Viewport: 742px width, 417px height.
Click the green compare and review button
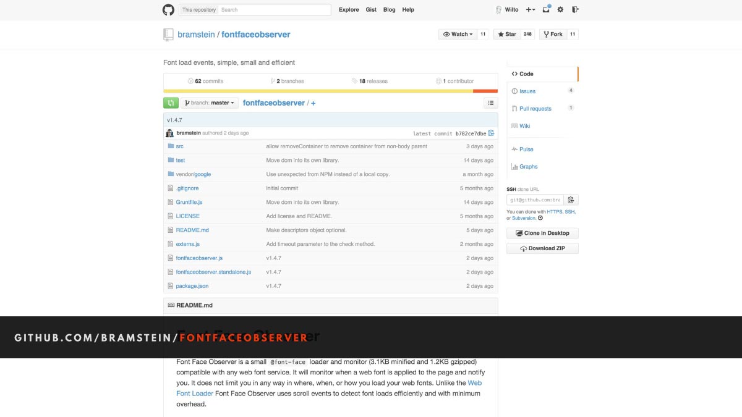171,103
